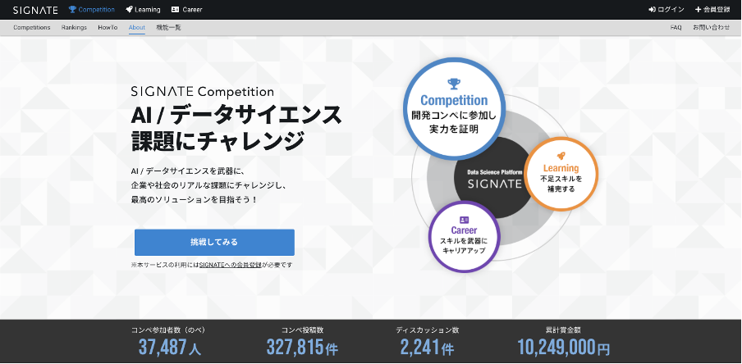This screenshot has height=364, width=742.
Task: Click the login arrow icon at top right
Action: (x=652, y=10)
